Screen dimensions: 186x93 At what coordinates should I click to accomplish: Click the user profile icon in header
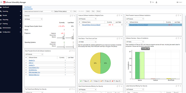pos(156,2)
